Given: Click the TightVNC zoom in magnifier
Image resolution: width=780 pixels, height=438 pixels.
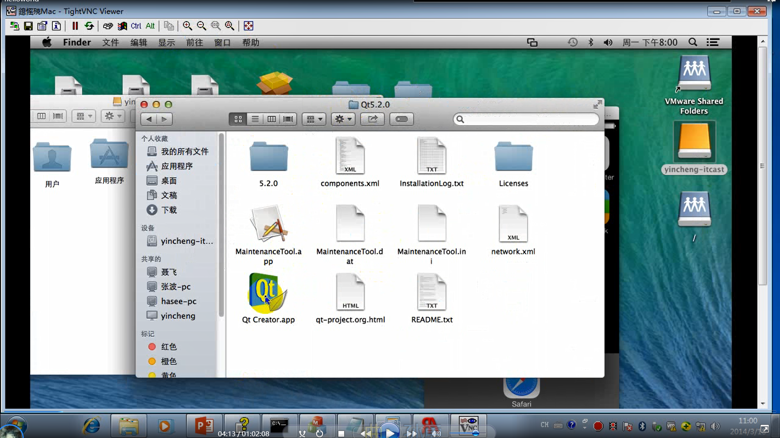Looking at the screenshot, I should pyautogui.click(x=187, y=26).
